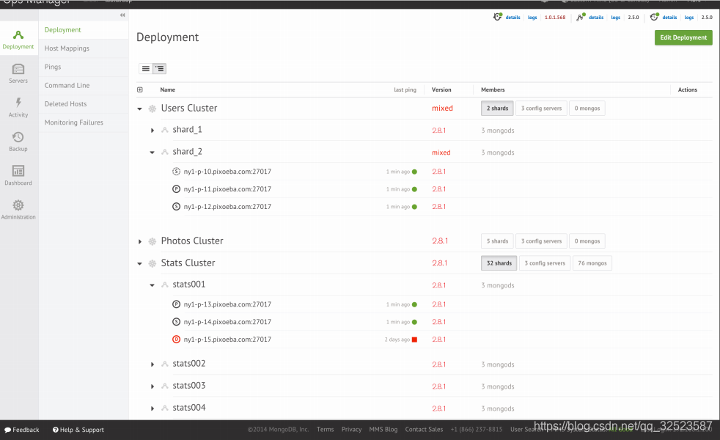Expand stats002 to show its members
This screenshot has height=440, width=720.
tap(153, 364)
